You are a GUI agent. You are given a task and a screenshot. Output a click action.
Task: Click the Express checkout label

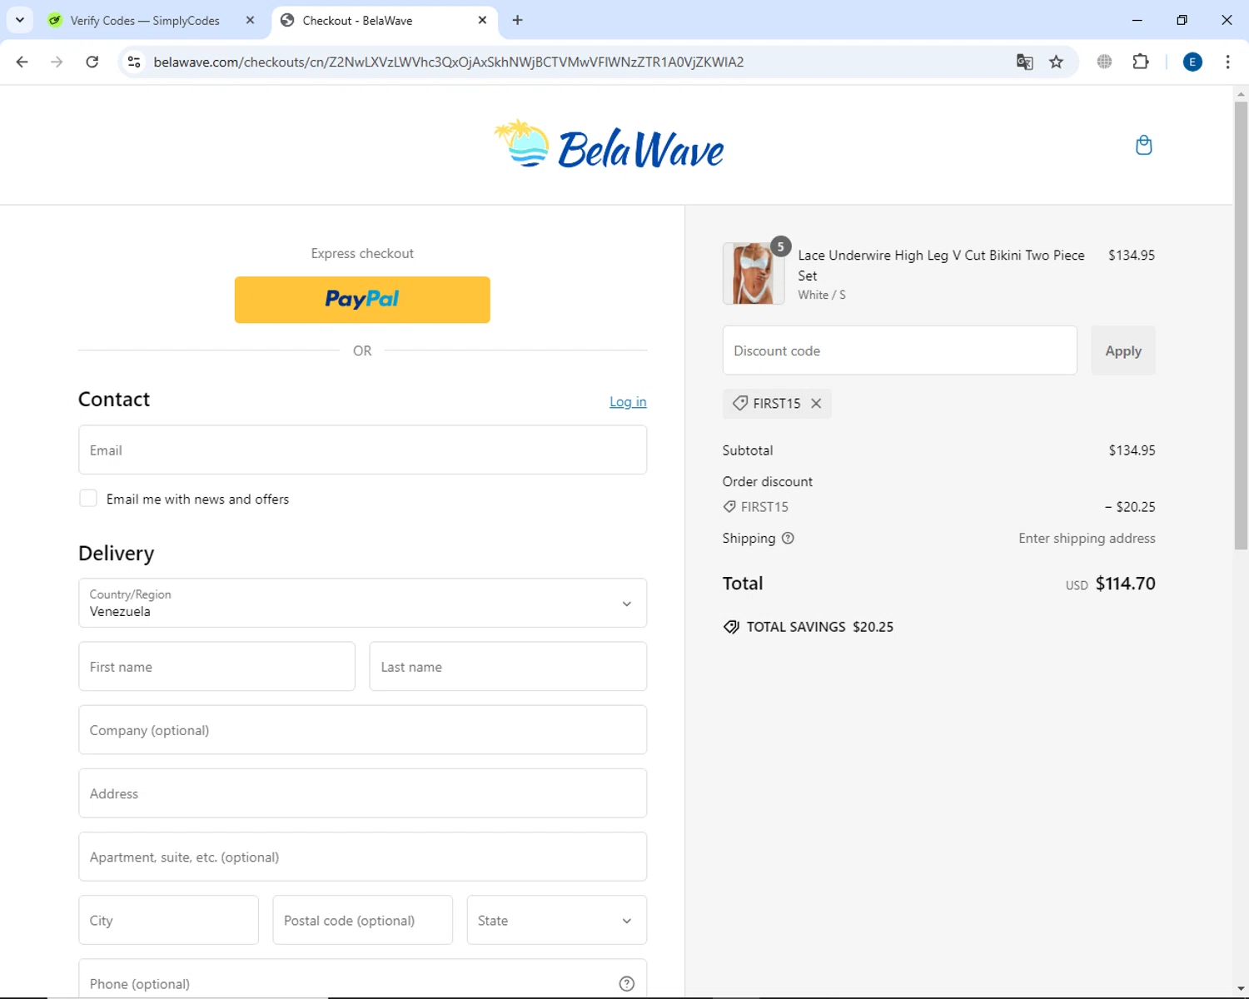pos(362,253)
